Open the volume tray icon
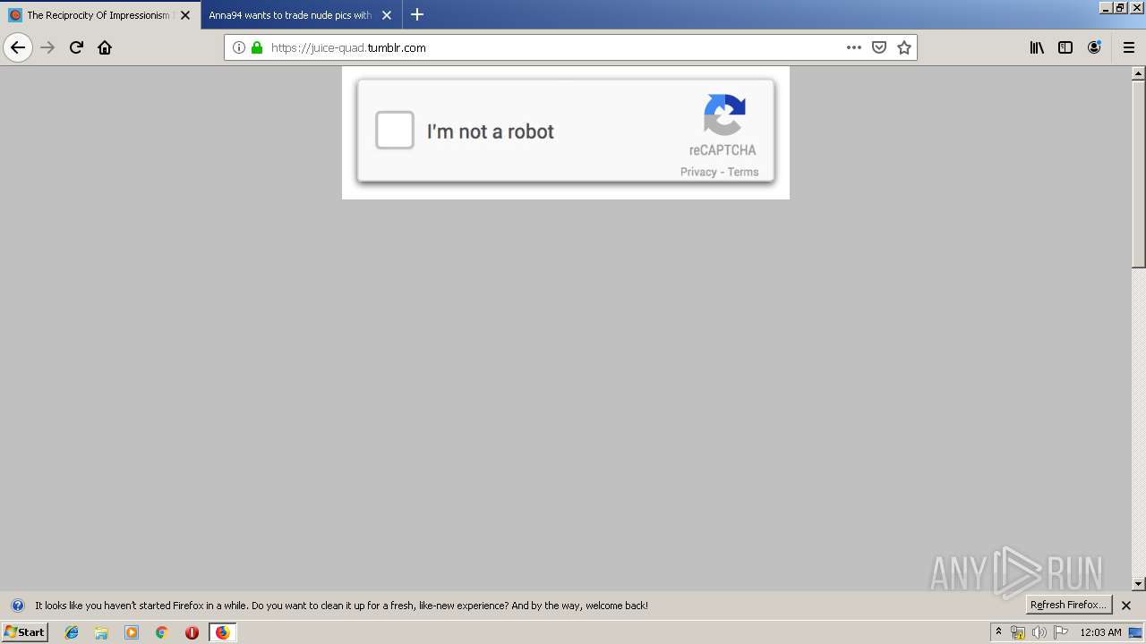The width and height of the screenshot is (1146, 644). [x=1039, y=632]
